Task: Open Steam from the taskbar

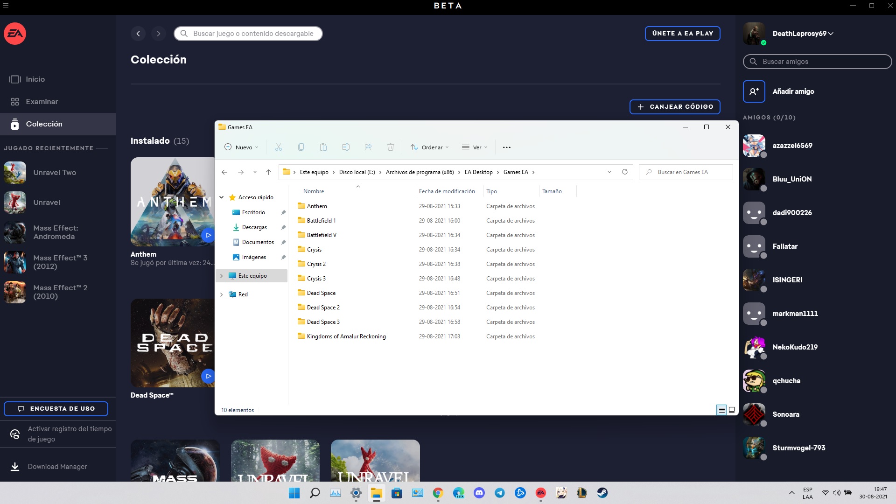Action: pos(602,493)
